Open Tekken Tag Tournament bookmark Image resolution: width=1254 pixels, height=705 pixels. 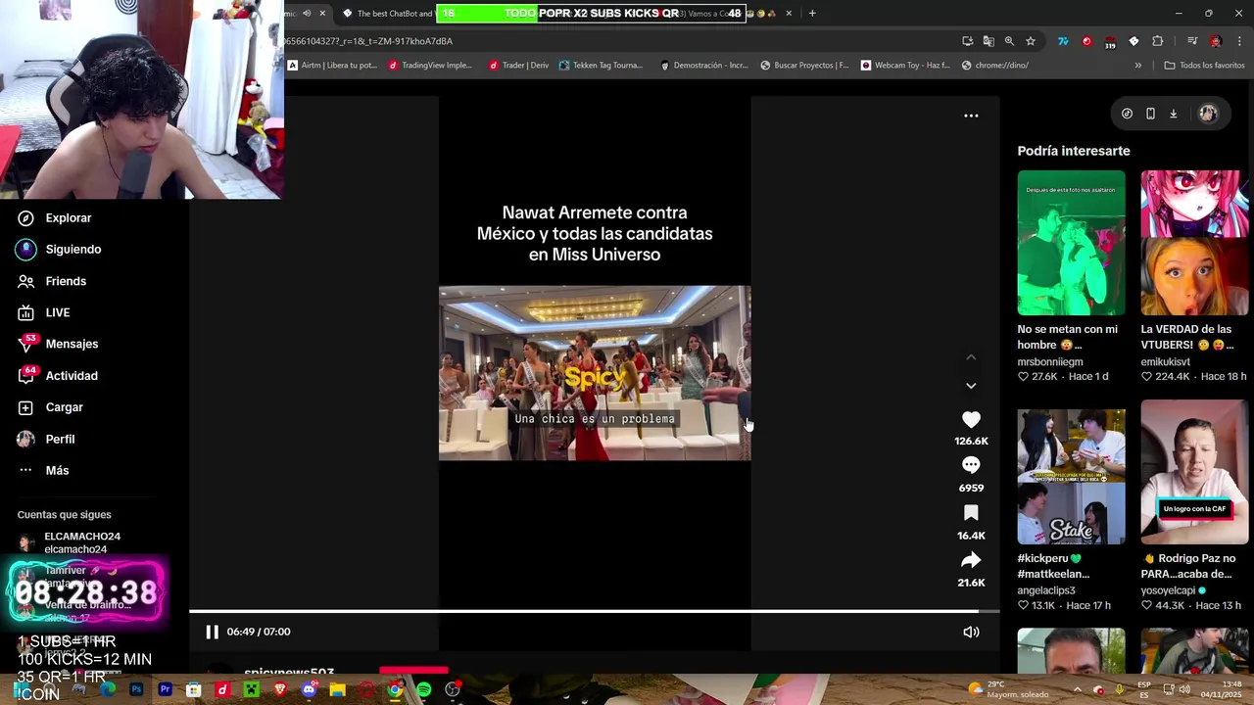pos(601,66)
